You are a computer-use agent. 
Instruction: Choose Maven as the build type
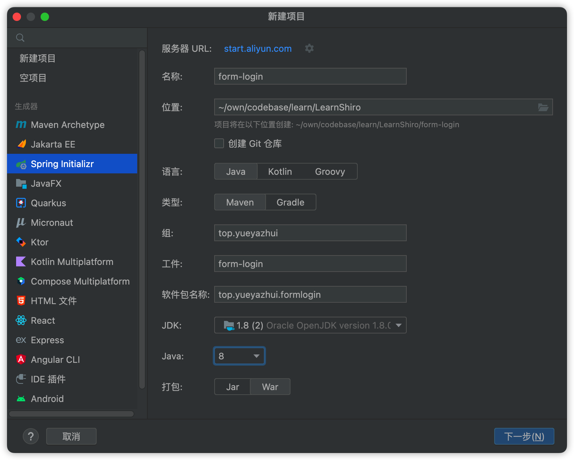click(240, 202)
